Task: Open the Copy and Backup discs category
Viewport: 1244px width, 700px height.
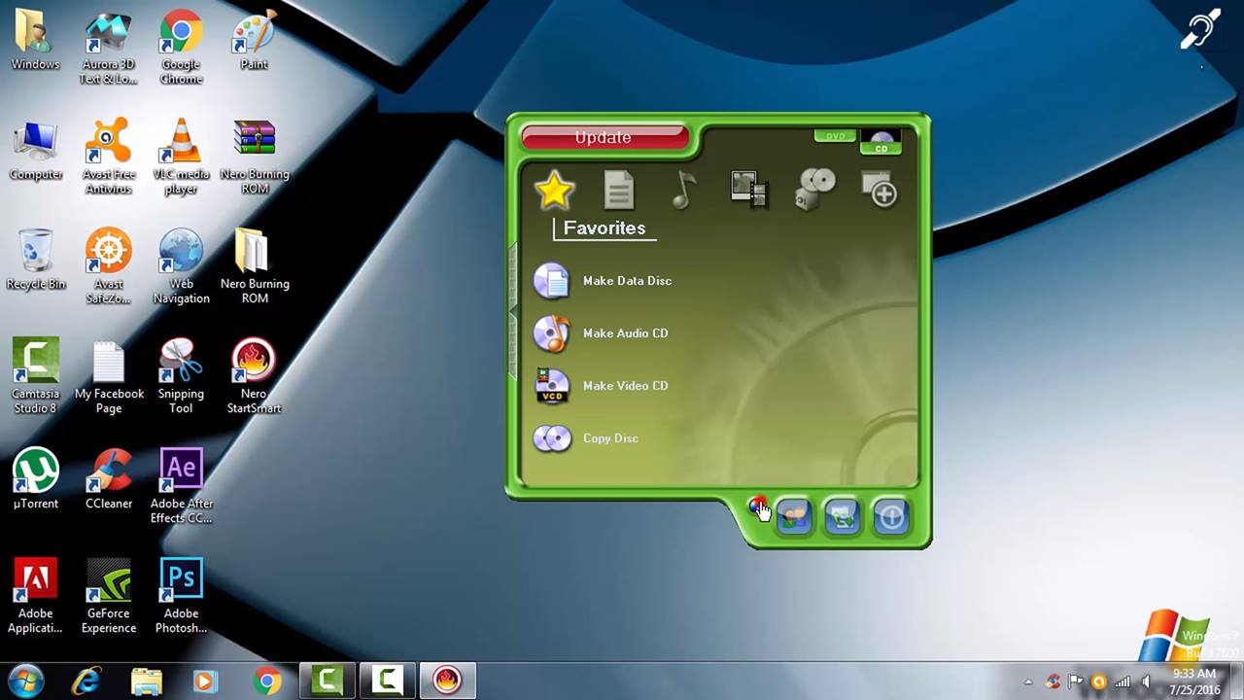Action: pyautogui.click(x=814, y=190)
